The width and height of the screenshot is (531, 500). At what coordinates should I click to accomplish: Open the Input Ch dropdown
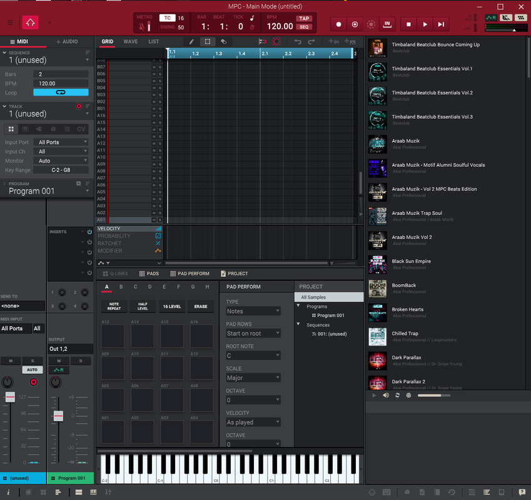pyautogui.click(x=61, y=151)
